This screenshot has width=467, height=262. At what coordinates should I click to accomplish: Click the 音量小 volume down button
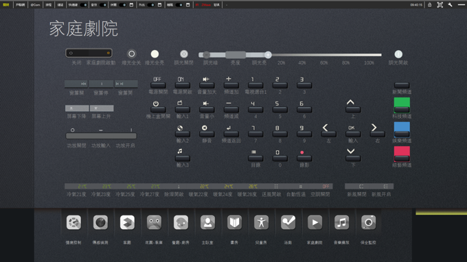click(x=207, y=110)
